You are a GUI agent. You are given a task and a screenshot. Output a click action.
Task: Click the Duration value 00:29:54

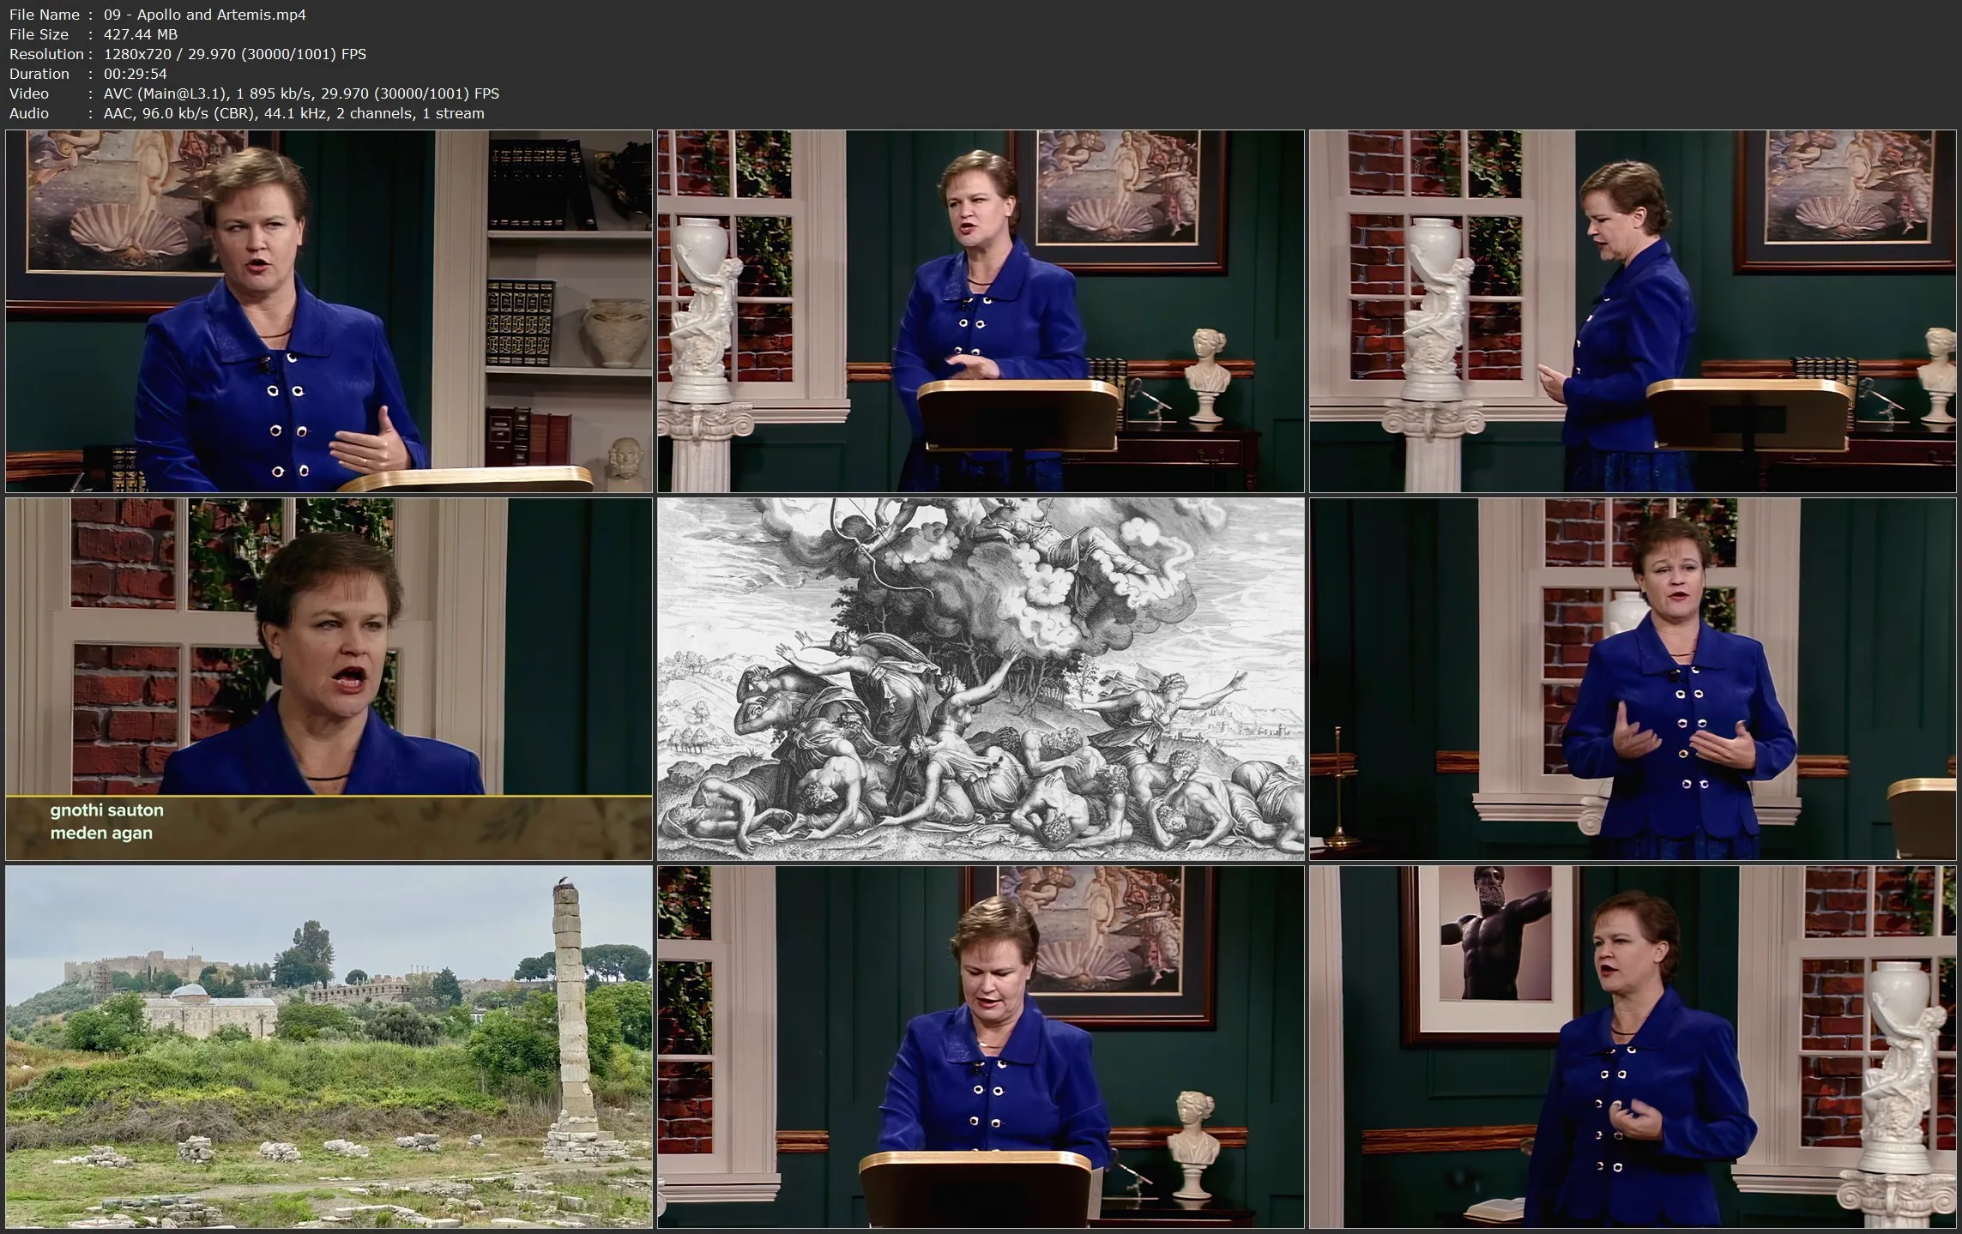[135, 74]
